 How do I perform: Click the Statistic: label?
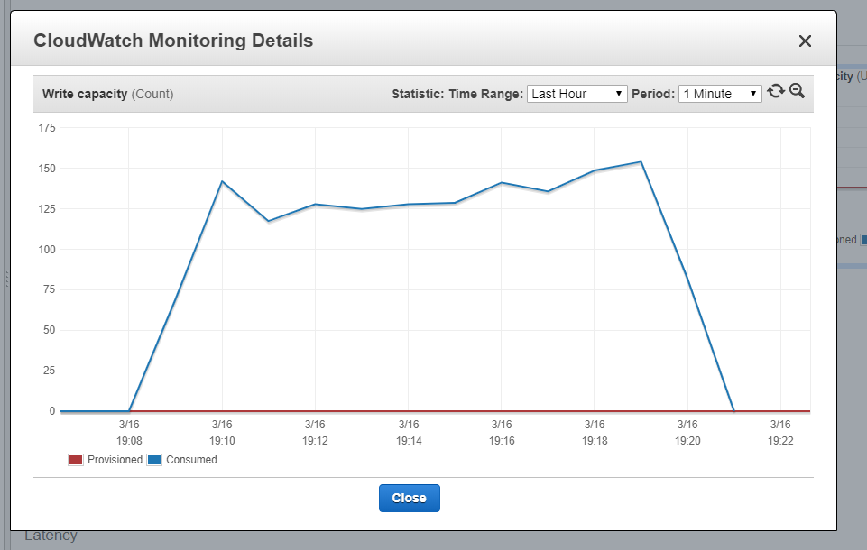tap(418, 94)
